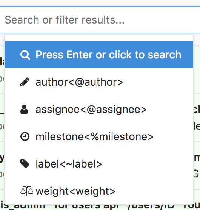Select the weight<weight> filter option
The image size is (200, 210).
click(x=99, y=191)
